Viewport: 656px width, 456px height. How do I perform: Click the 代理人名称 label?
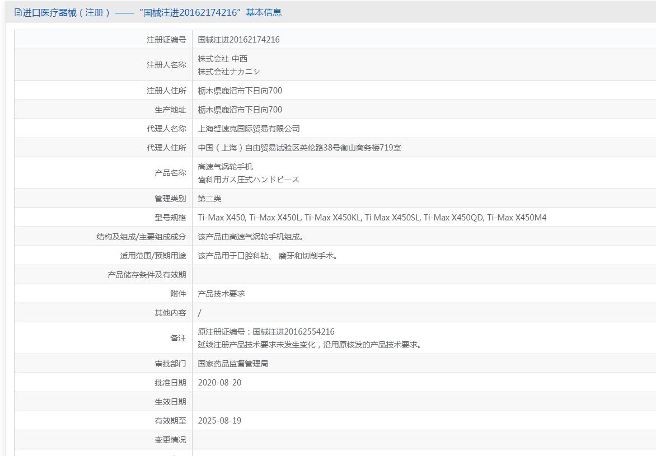click(166, 129)
